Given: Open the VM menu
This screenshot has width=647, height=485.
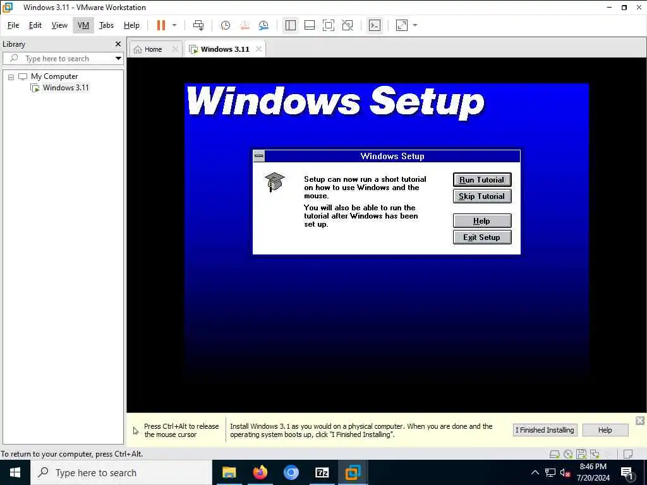Looking at the screenshot, I should (x=83, y=25).
